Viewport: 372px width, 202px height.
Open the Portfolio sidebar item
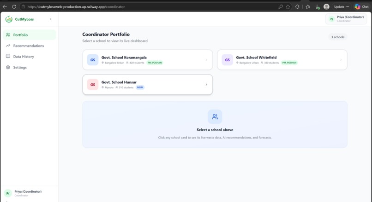(30, 35)
